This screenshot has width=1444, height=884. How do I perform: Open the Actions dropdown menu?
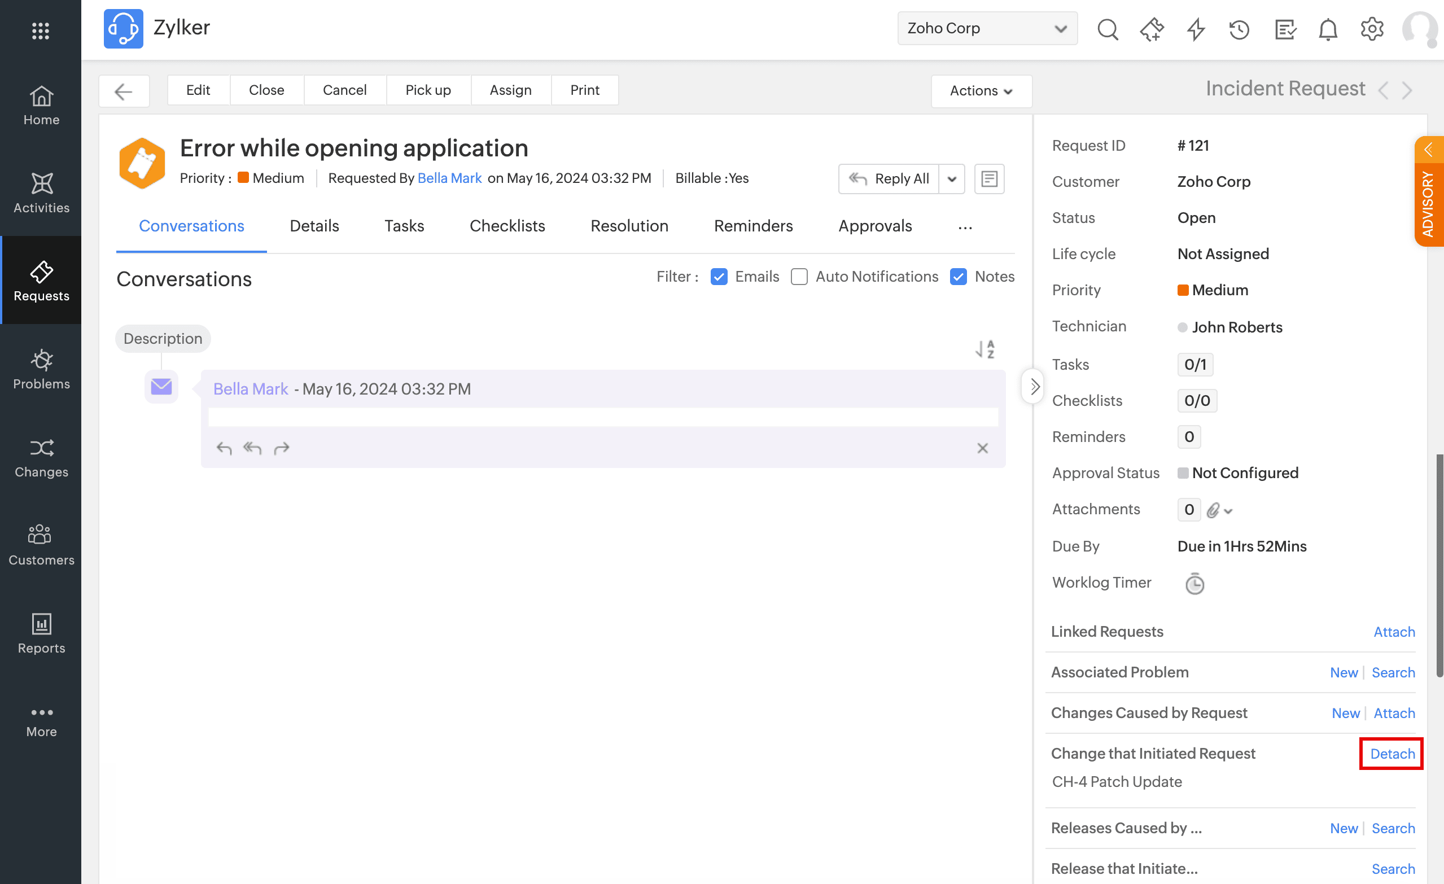(981, 91)
